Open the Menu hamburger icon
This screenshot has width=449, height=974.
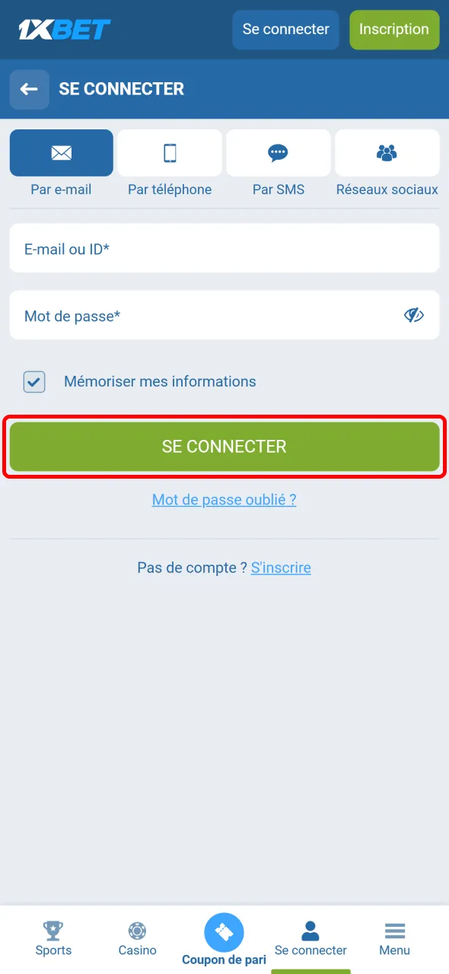[x=394, y=930]
